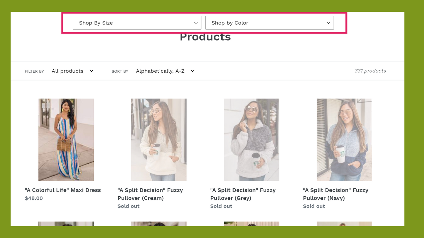Image resolution: width=424 pixels, height=238 pixels.
Task: Click the navy pullover product image
Action: coord(344,139)
